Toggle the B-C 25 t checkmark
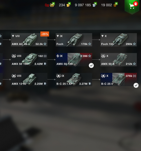 point(136,85)
